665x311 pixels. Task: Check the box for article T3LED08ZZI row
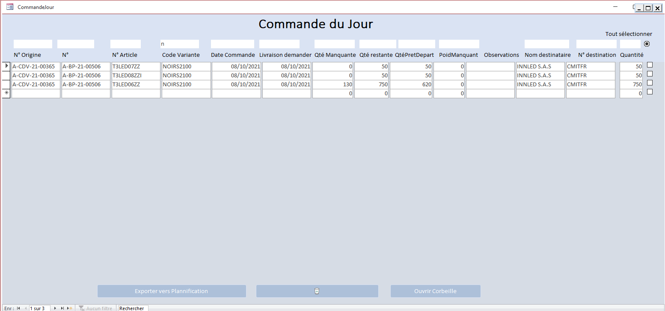650,74
